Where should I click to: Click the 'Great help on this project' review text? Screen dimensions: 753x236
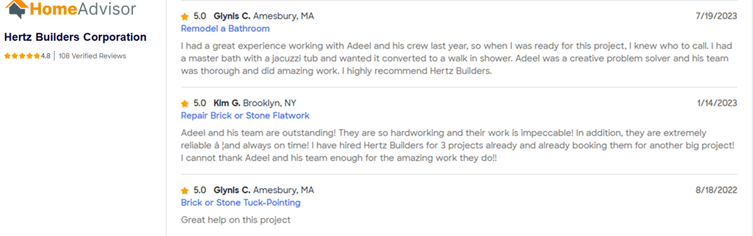pyautogui.click(x=236, y=220)
